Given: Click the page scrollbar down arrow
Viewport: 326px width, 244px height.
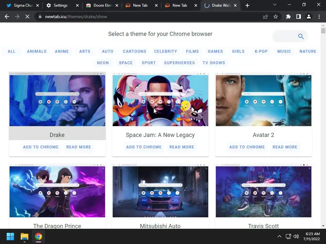Looking at the screenshot, I should [323, 226].
